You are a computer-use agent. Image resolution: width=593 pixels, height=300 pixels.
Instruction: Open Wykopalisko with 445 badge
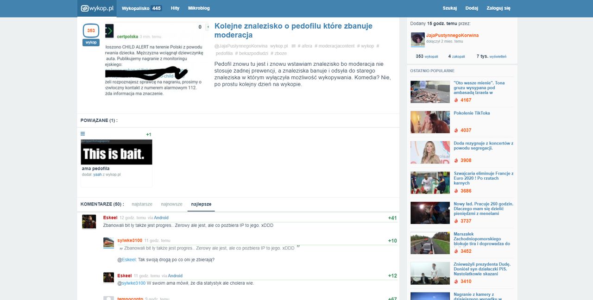pyautogui.click(x=141, y=8)
